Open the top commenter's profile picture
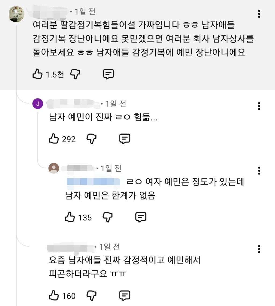The width and height of the screenshot is (275, 306). 17,14
